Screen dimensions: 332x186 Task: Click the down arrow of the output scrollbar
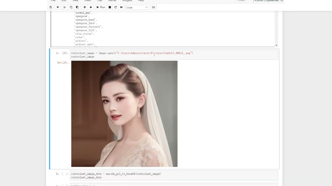tap(276, 45)
